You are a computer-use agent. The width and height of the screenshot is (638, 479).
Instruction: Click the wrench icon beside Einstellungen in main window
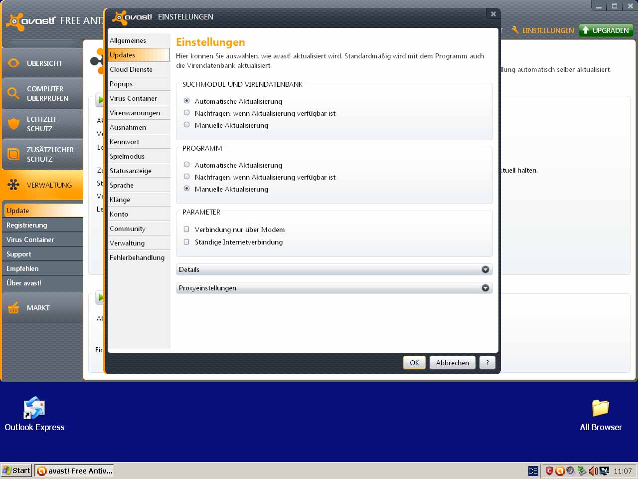[x=515, y=30]
